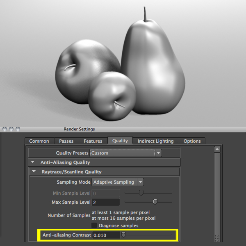Switch to the Options tab
The height and width of the screenshot is (246, 246).
coord(192,141)
